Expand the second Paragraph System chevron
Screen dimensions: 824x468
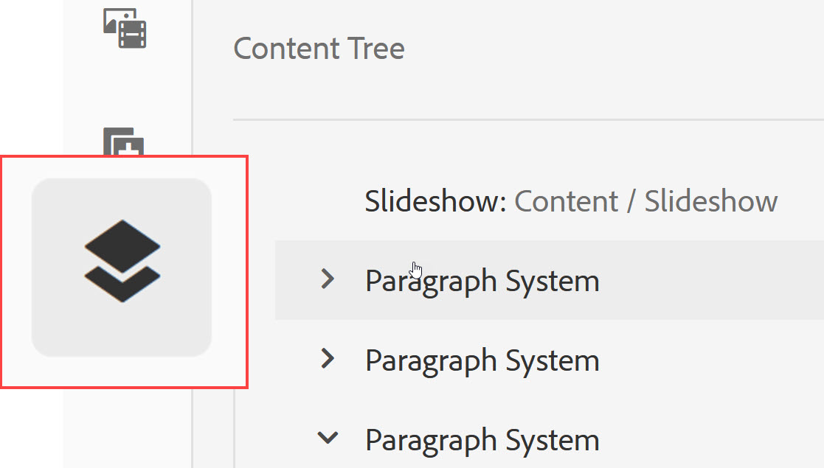[x=328, y=359]
